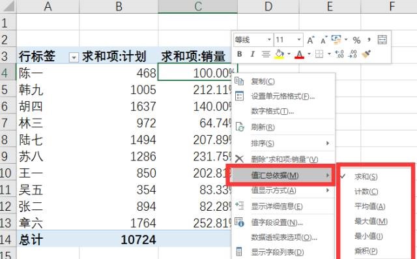This screenshot has height=259, width=417.
Task: Click the increase font size icon
Action: pos(311,40)
